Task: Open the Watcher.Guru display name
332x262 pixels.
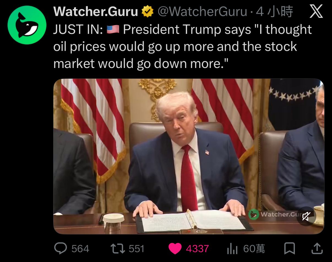Action: click(96, 12)
